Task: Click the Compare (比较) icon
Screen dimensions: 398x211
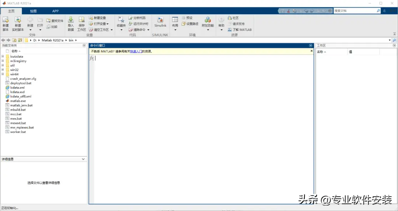Action: pos(48,27)
